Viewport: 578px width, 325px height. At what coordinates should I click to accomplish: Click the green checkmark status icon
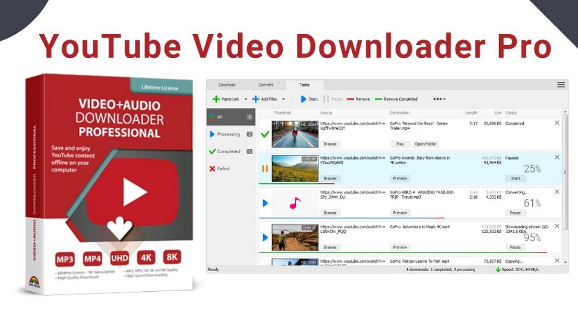(265, 135)
